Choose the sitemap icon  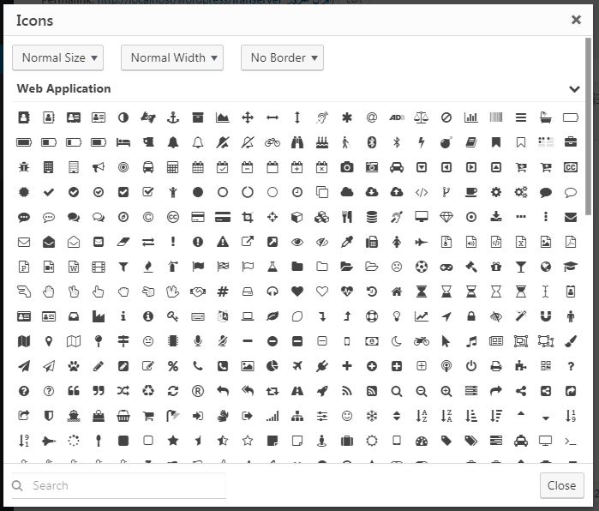297,416
